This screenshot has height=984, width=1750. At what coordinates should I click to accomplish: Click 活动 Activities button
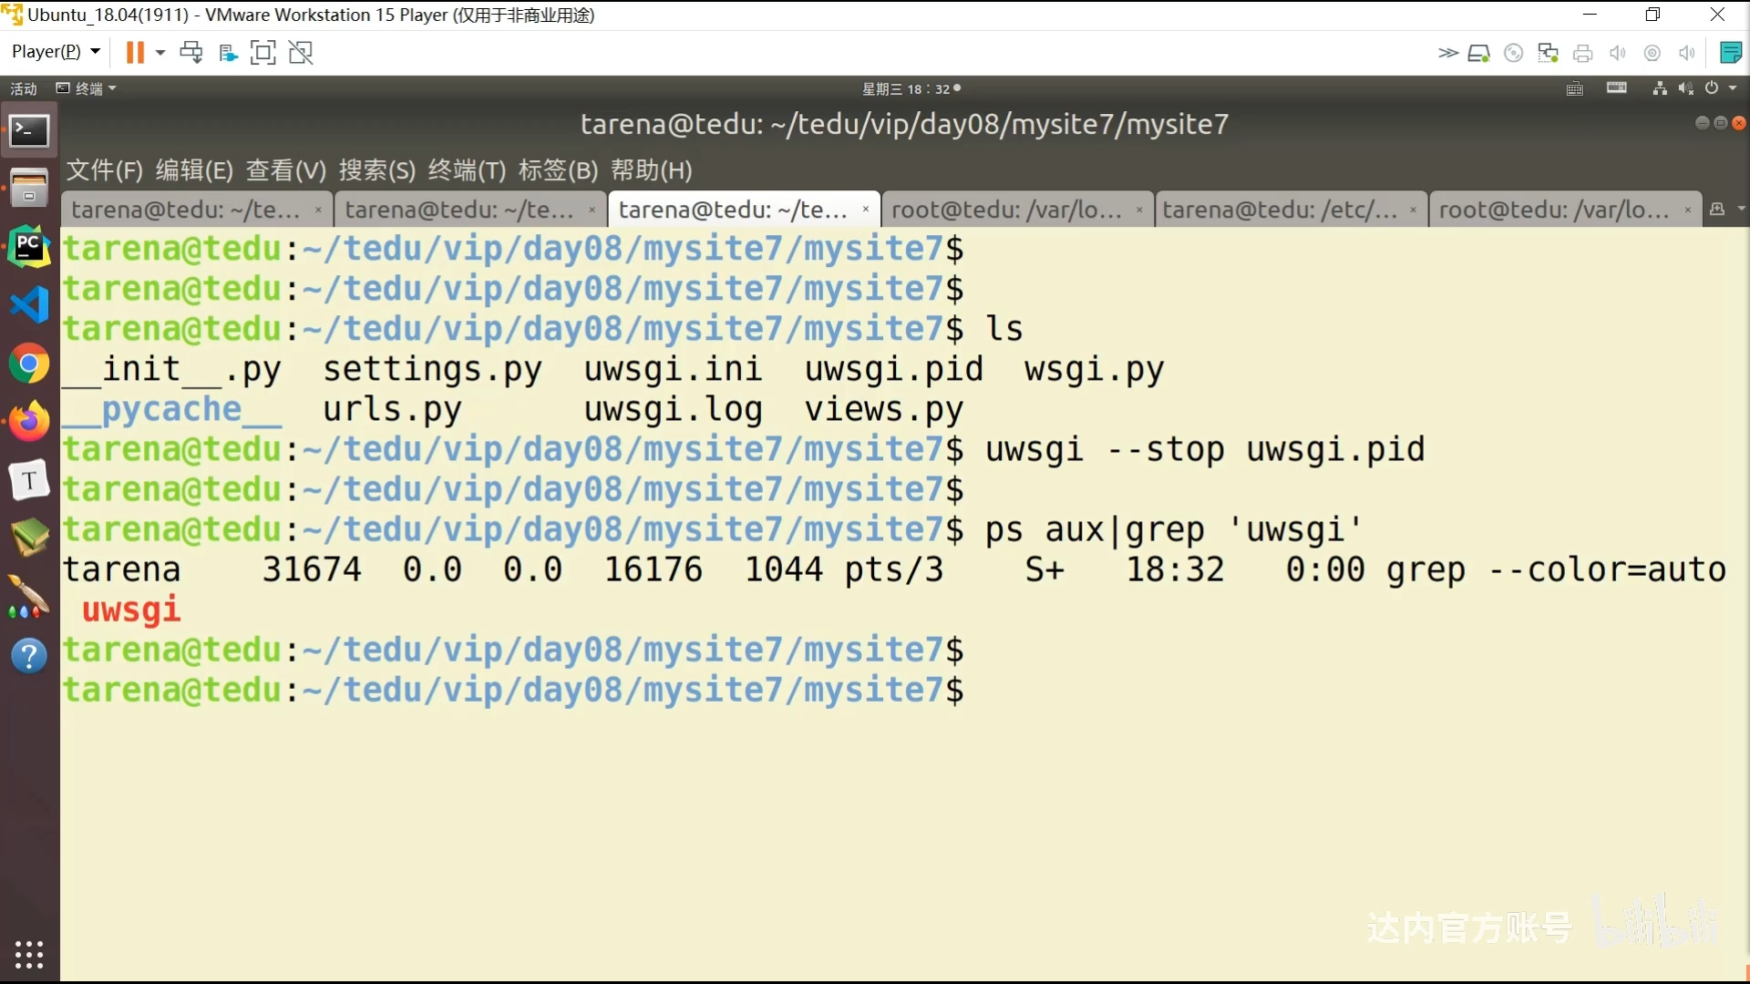pyautogui.click(x=24, y=88)
